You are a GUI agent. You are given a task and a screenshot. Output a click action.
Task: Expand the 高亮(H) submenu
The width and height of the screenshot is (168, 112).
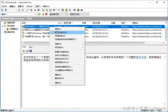click(x=67, y=44)
